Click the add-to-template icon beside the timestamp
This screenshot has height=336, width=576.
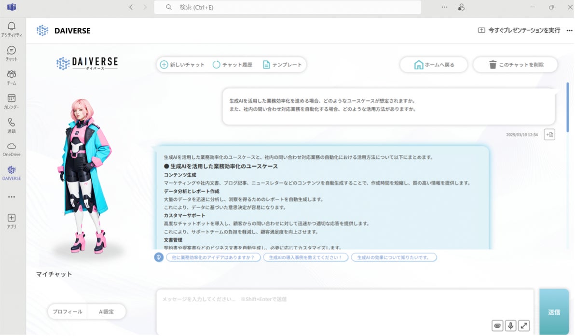pyautogui.click(x=549, y=135)
